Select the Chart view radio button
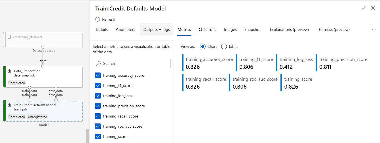 [203, 46]
